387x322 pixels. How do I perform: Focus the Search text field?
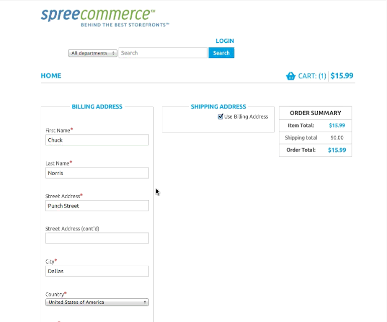[163, 53]
